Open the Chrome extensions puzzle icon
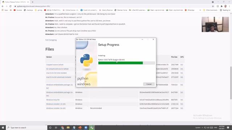Image resolution: width=232 pixels, height=130 pixels. (x=221, y=6)
